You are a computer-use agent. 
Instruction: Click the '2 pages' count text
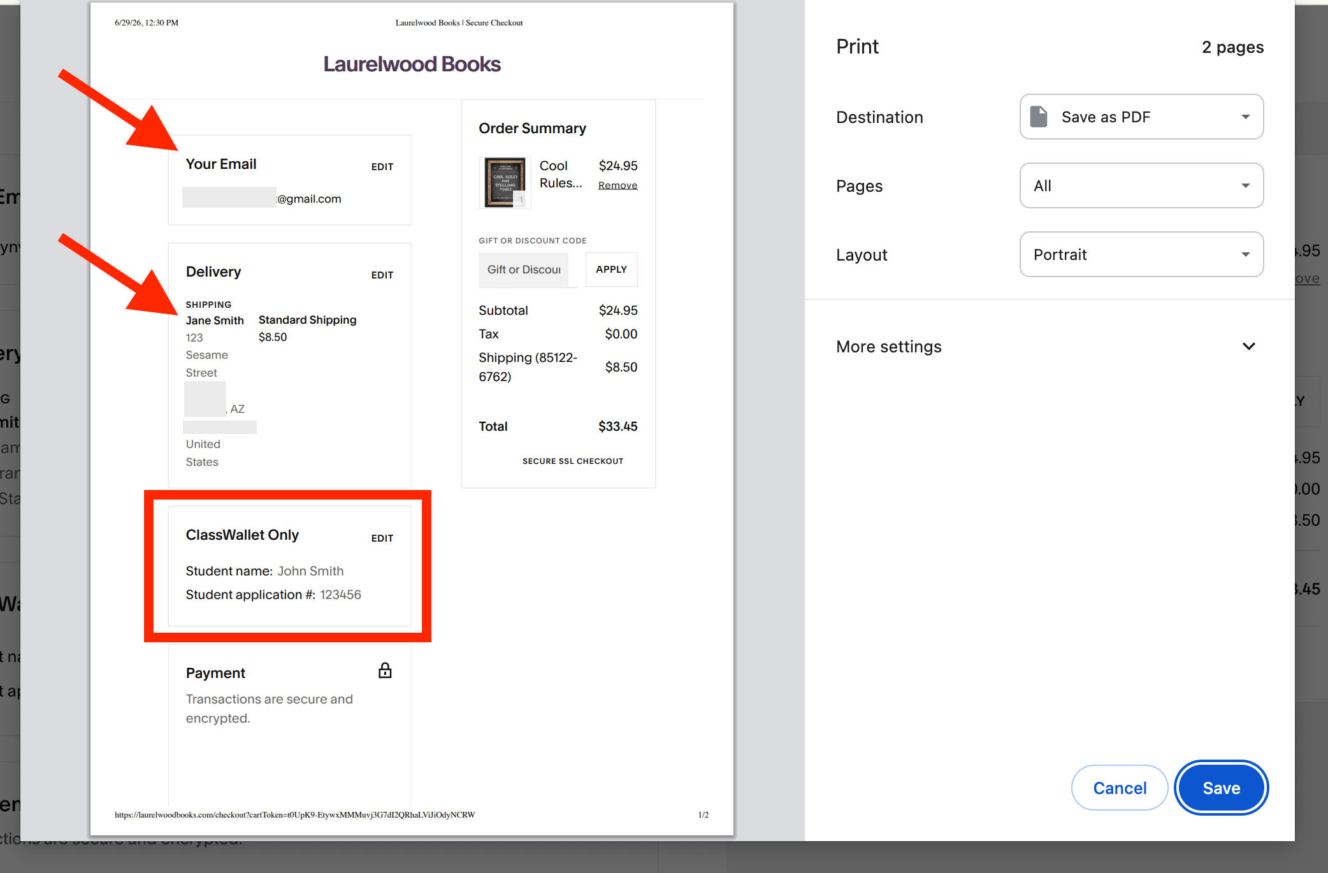tap(1232, 47)
